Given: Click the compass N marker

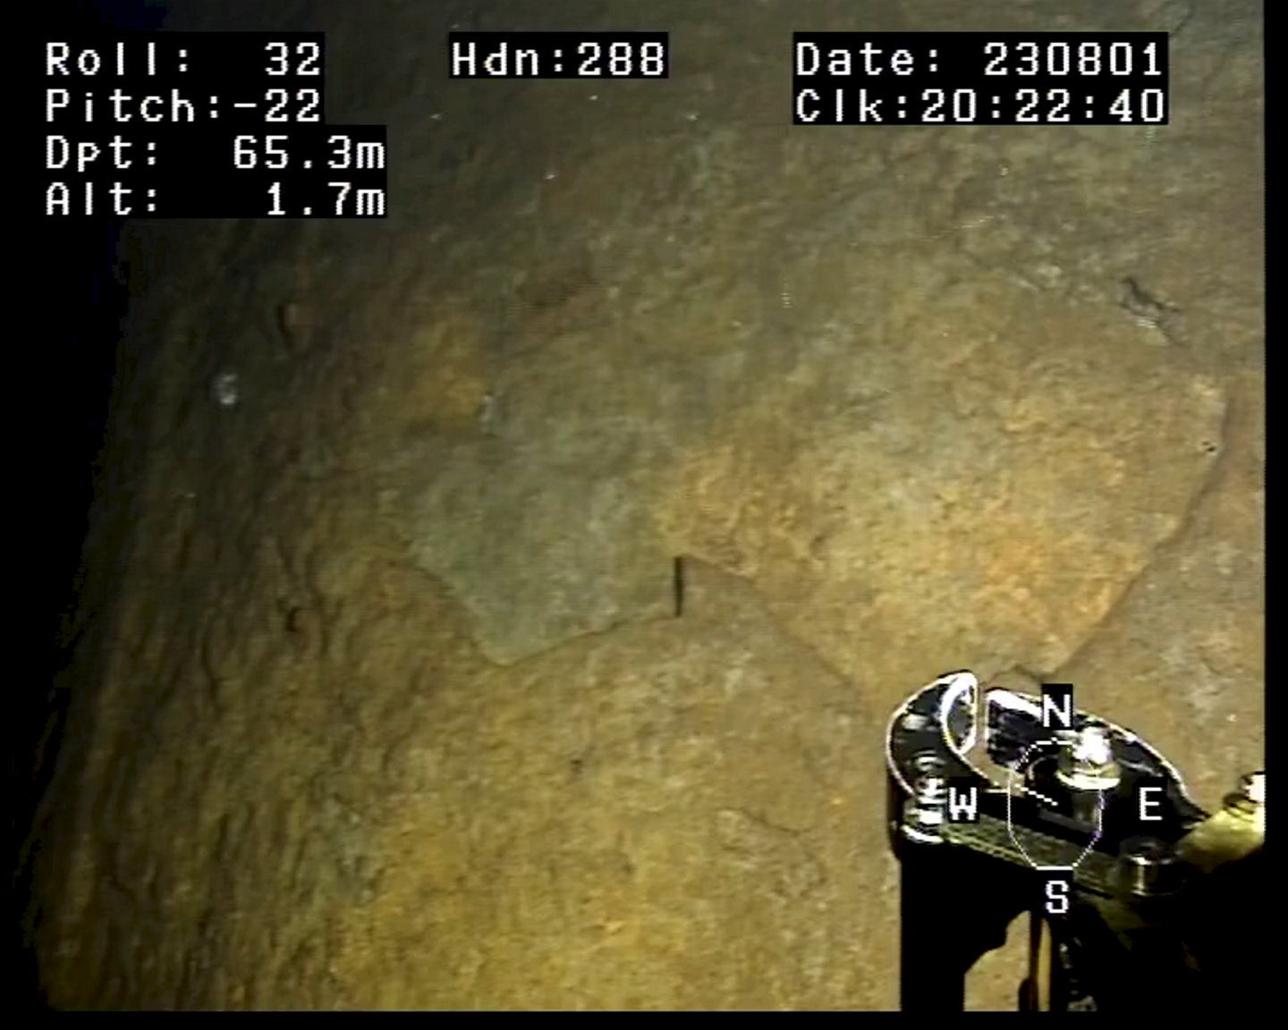Looking at the screenshot, I should click(x=1056, y=712).
